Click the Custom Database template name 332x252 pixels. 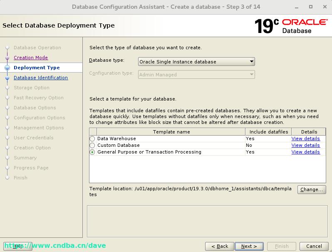pos(118,146)
